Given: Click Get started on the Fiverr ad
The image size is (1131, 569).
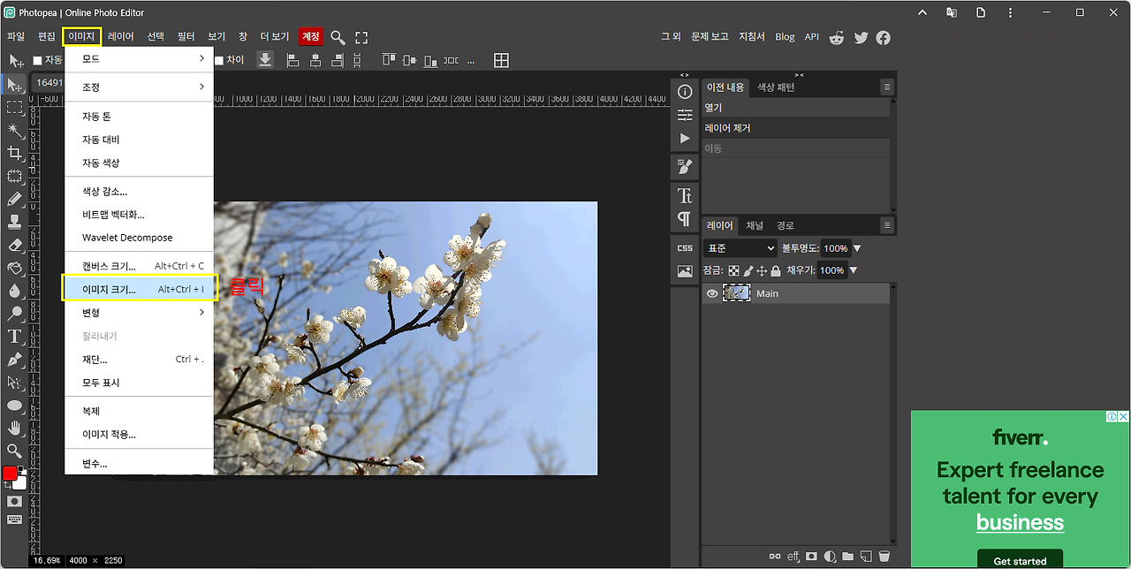Looking at the screenshot, I should point(1020,560).
